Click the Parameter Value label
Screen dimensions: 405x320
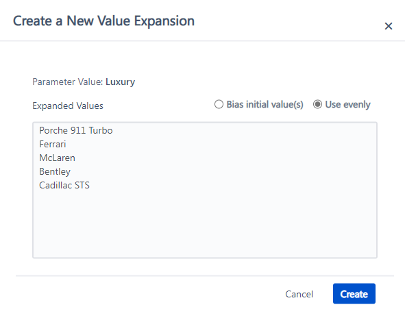68,82
